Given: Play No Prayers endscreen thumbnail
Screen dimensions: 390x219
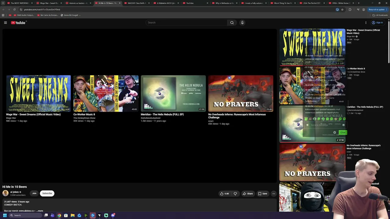Looking at the screenshot, I should tap(241, 93).
